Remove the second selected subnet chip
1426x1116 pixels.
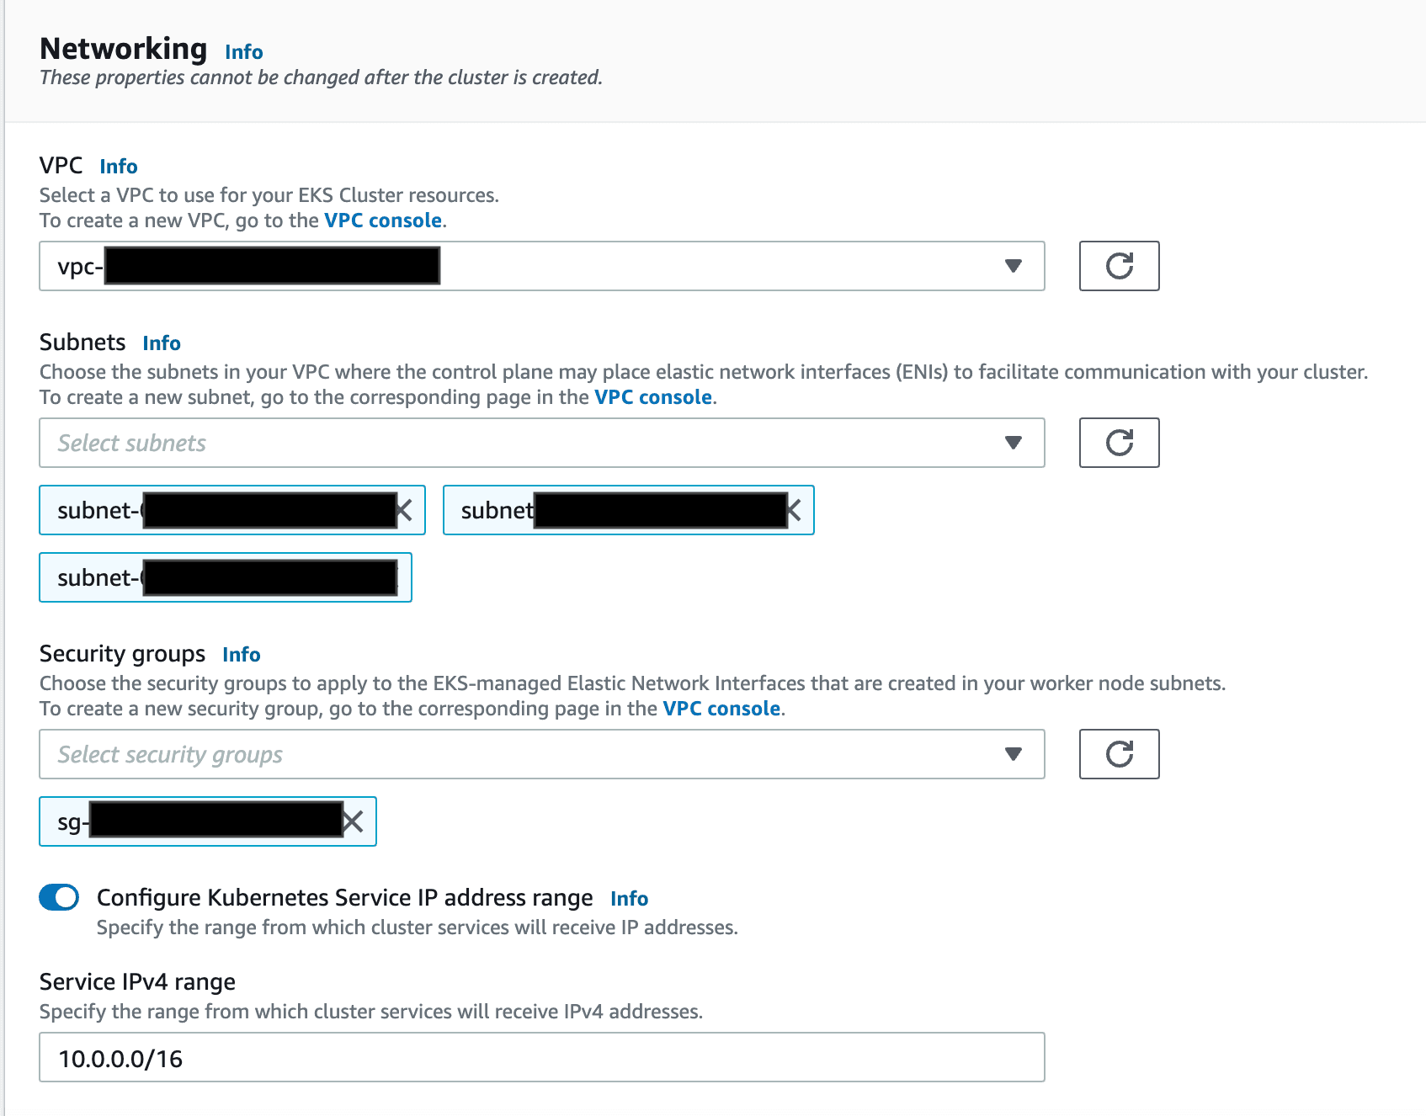coord(794,510)
